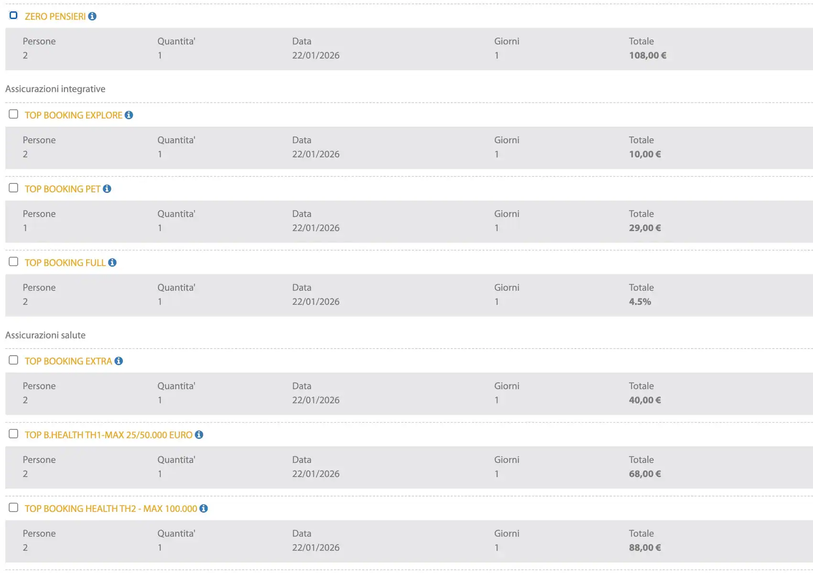
Task: Click info icon for TOP BOOKING HEALTH TH2
Action: [x=204, y=509]
